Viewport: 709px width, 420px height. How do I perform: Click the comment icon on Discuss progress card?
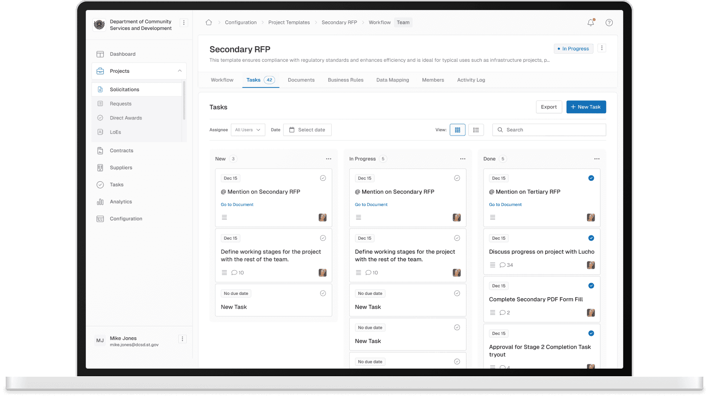click(502, 265)
